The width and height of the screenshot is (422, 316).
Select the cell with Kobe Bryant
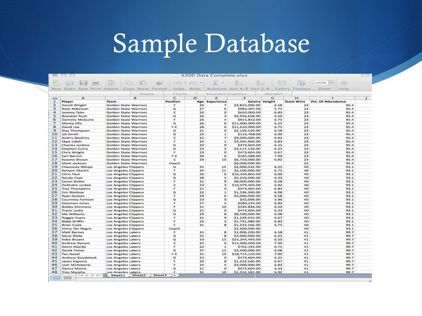coord(83,240)
